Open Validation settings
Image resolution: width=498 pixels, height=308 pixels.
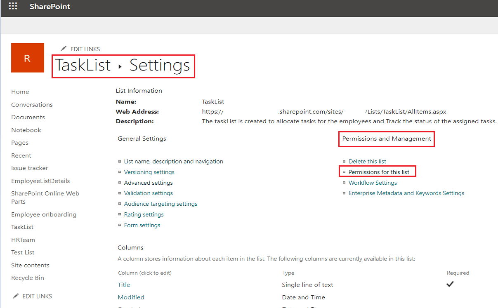(x=149, y=193)
